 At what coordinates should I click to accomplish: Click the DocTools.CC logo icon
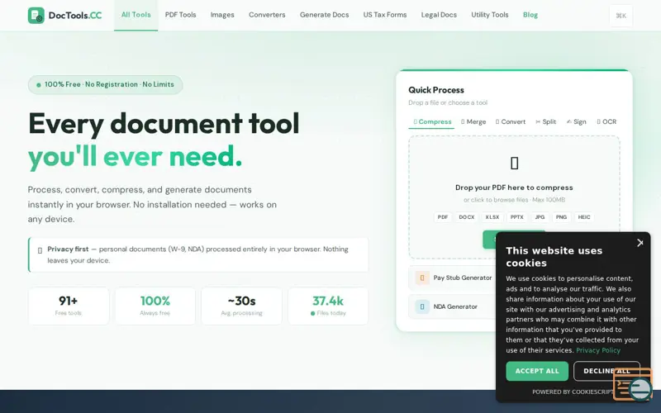coord(36,16)
